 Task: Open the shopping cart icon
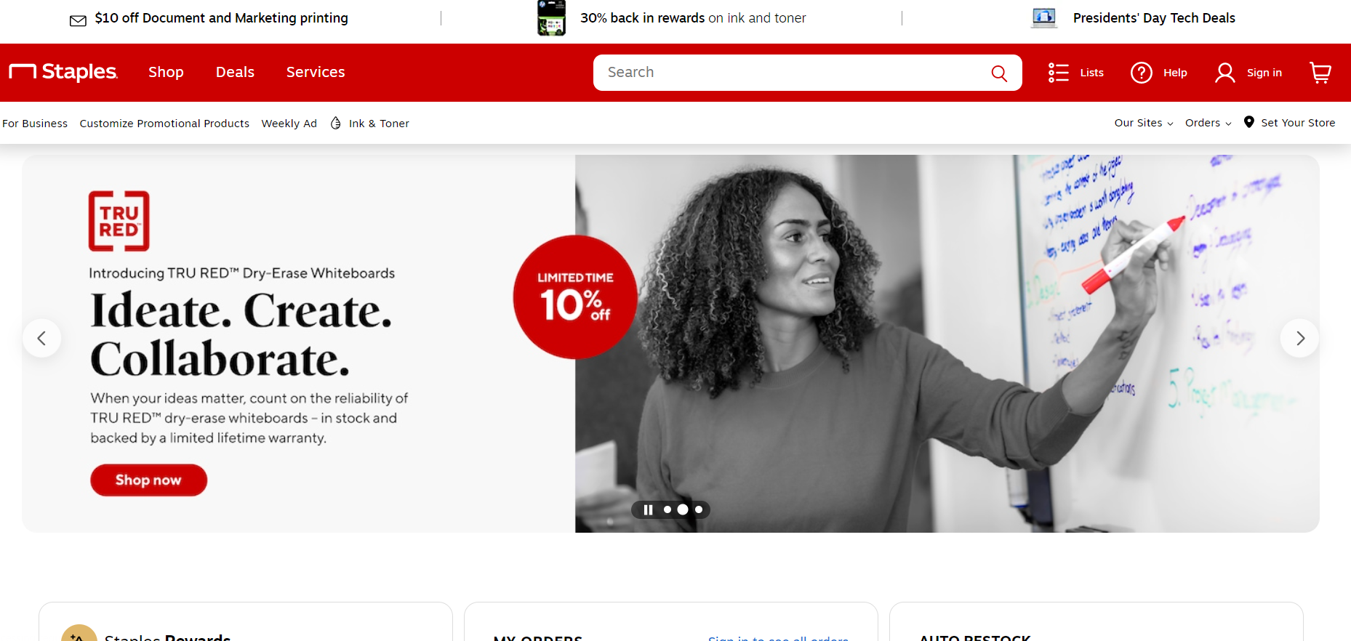coord(1320,73)
